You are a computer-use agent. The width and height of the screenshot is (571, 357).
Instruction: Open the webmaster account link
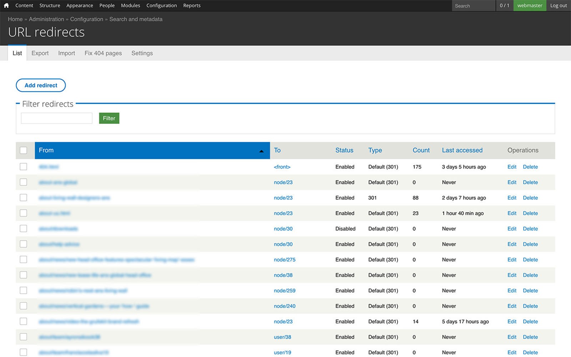530,5
